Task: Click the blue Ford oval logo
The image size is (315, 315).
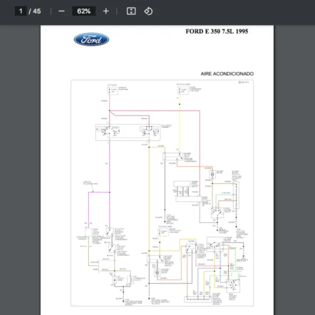Action: (91, 39)
